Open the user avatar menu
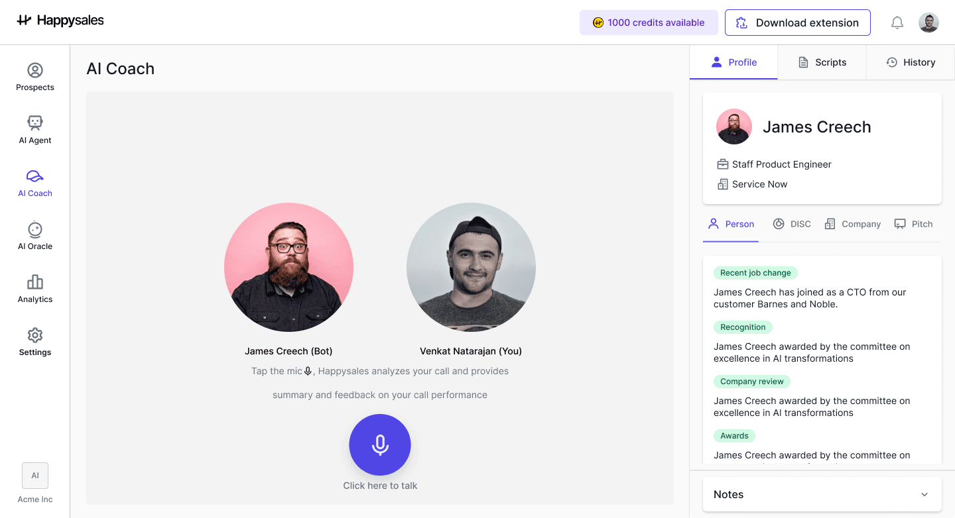The height and width of the screenshot is (518, 955). point(928,23)
